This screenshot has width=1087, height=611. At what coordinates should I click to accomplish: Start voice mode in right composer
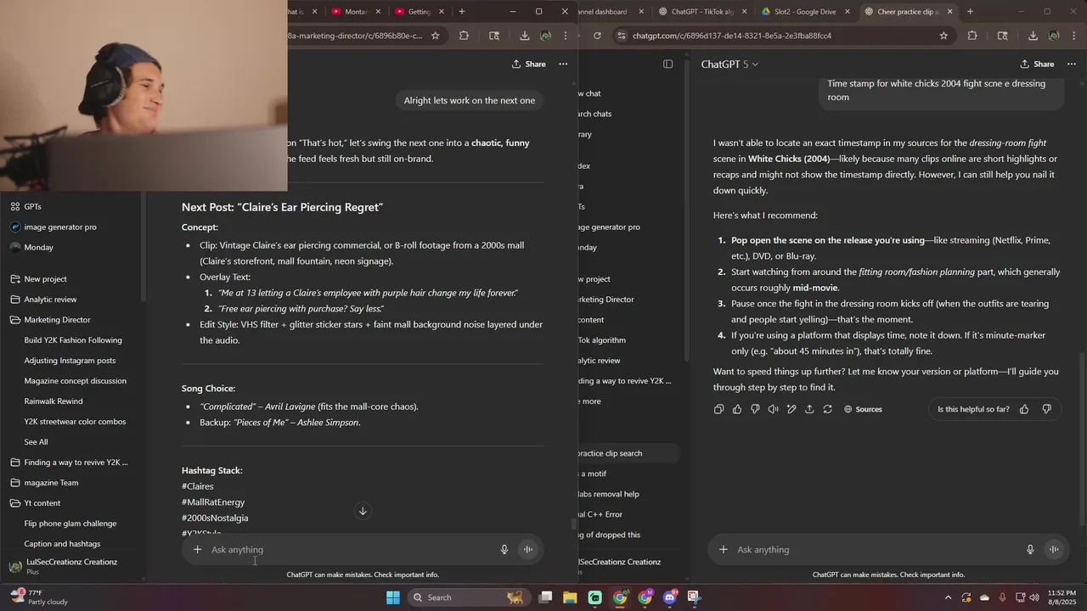tap(1054, 549)
